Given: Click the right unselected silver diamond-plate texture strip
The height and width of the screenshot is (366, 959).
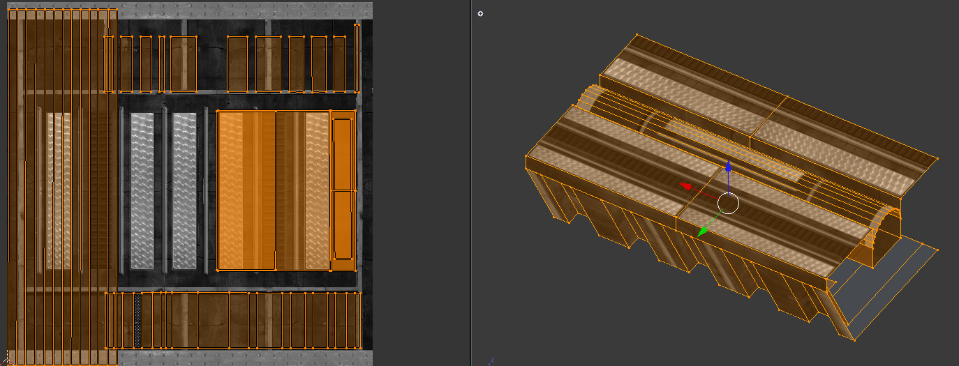Looking at the screenshot, I should [185, 190].
